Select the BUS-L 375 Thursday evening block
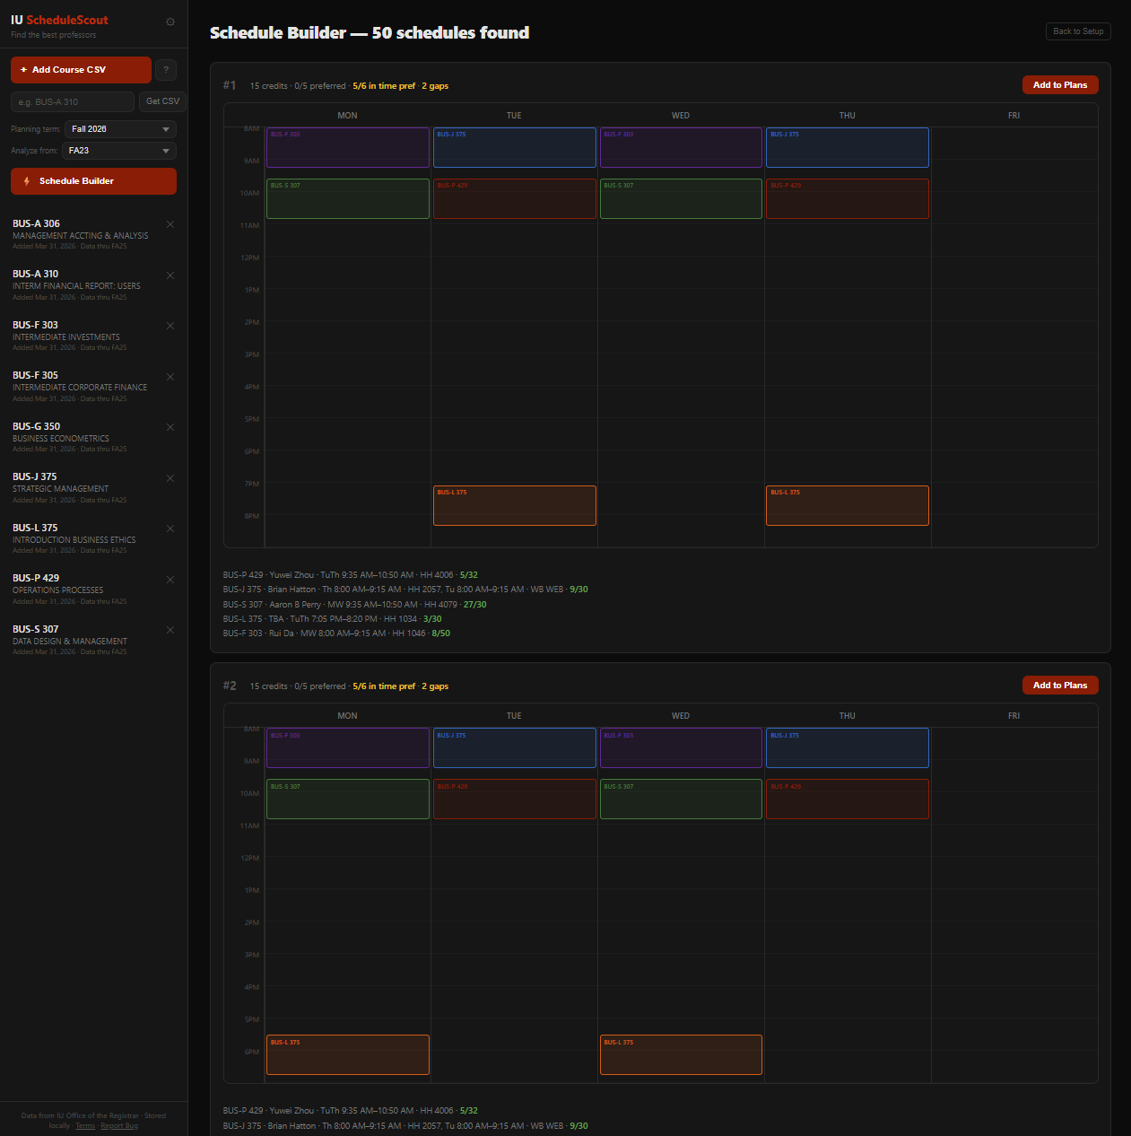 pos(847,505)
